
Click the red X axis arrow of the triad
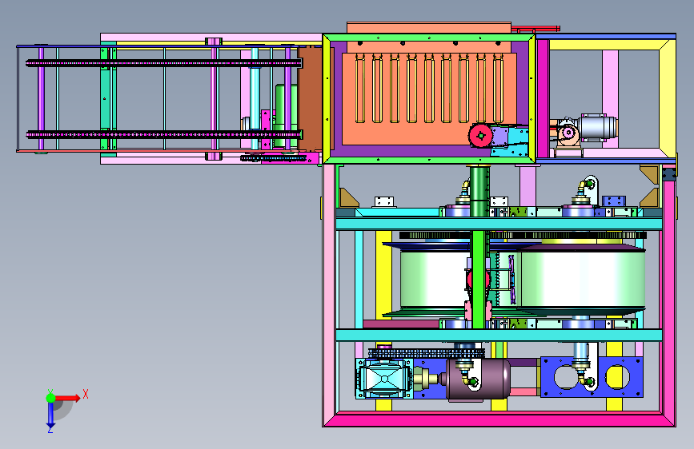point(67,398)
